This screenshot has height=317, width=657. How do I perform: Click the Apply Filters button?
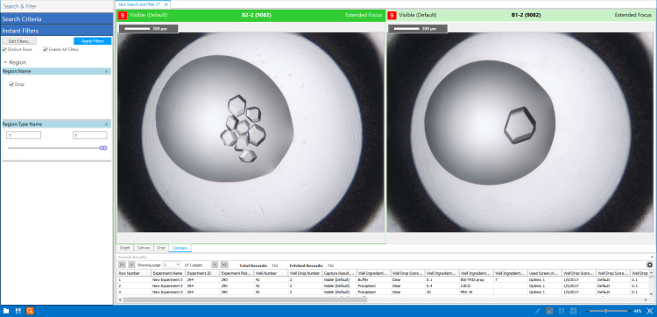[x=93, y=41]
